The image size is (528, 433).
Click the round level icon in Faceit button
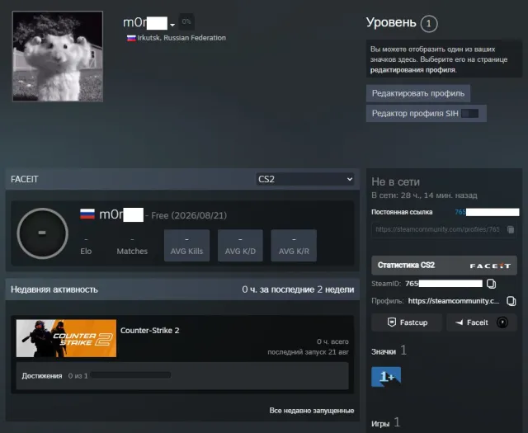click(x=502, y=322)
